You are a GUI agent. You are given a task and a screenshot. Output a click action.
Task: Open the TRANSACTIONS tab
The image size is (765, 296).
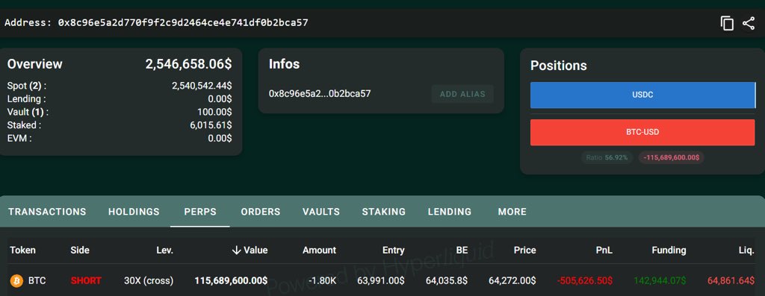point(47,212)
